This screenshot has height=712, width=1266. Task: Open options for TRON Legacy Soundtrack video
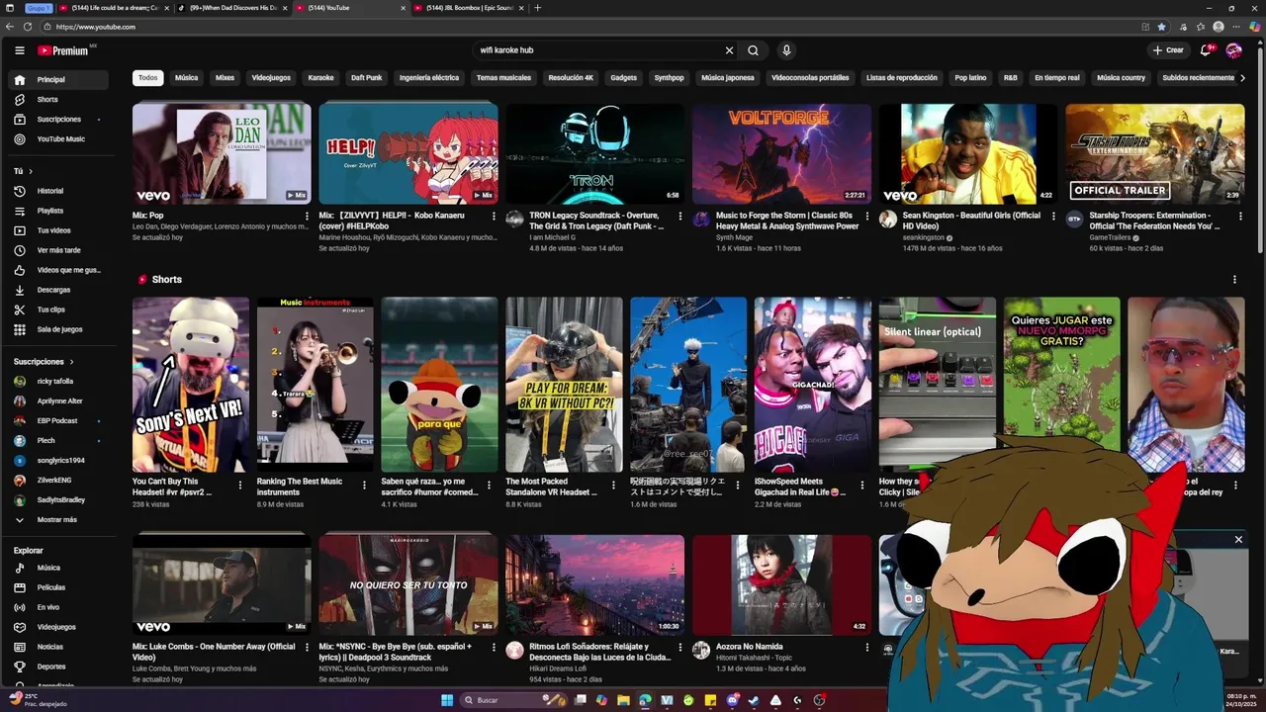[679, 216]
